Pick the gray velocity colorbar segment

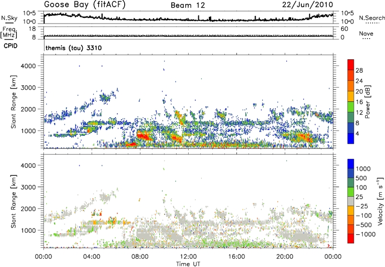(351, 201)
